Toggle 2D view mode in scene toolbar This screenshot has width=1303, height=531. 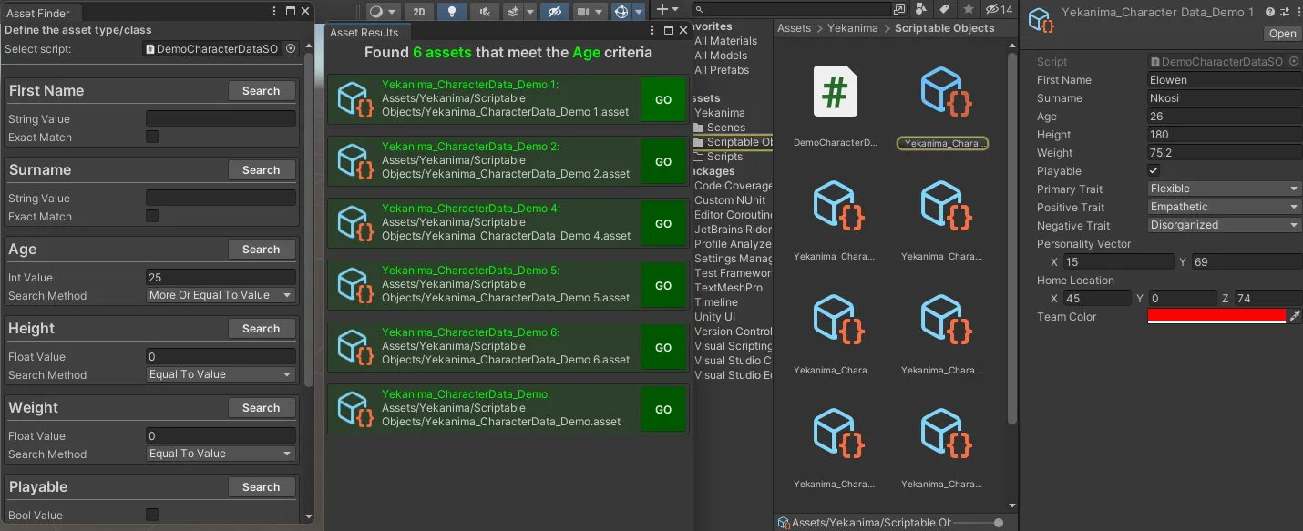click(418, 12)
